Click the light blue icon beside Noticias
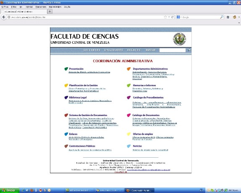The width and height of the screenshot is (241, 193). [x=128, y=146]
